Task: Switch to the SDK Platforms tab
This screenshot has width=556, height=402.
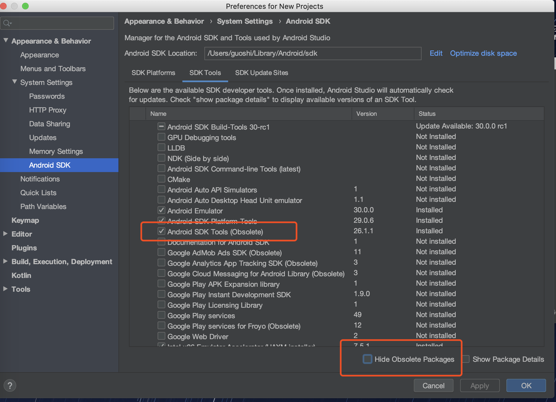Action: point(153,73)
